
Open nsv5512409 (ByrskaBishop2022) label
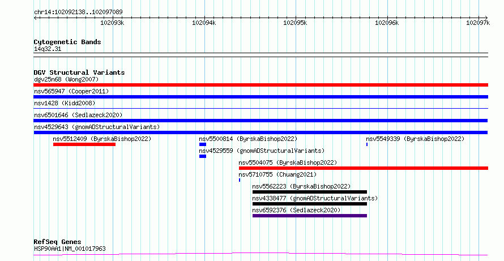tap(102, 139)
